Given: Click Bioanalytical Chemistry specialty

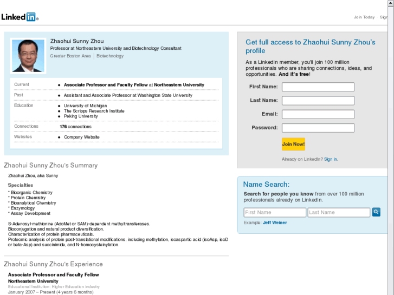Looking at the screenshot, I should click(x=33, y=203).
